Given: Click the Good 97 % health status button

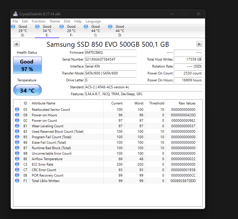Looking at the screenshot, I should 27,65.
